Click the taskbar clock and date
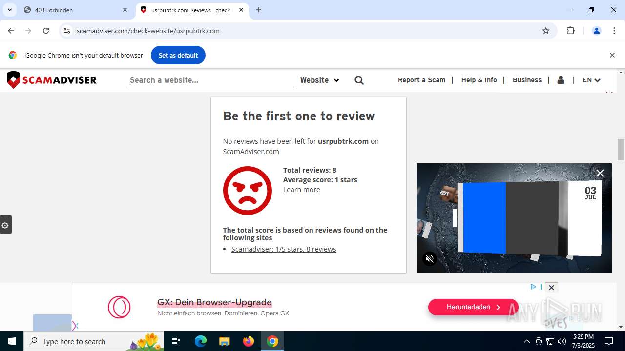Image resolution: width=625 pixels, height=351 pixels. click(x=583, y=341)
